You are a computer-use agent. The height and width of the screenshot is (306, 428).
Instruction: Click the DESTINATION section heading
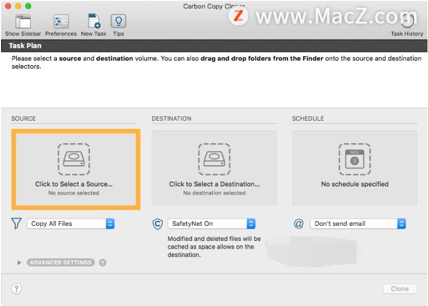(x=172, y=119)
